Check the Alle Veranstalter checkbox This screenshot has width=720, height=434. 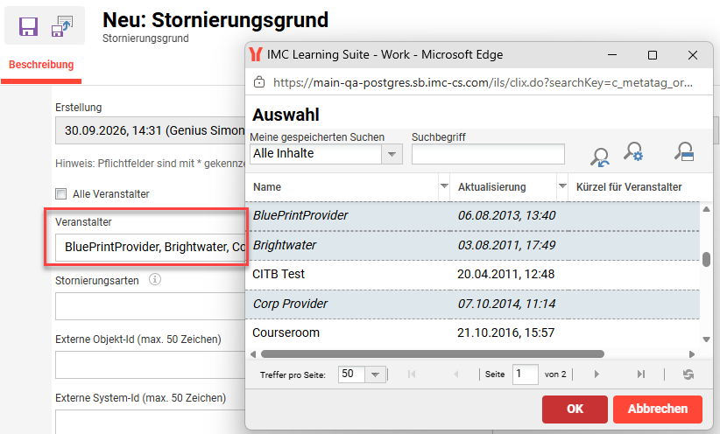pyautogui.click(x=61, y=193)
